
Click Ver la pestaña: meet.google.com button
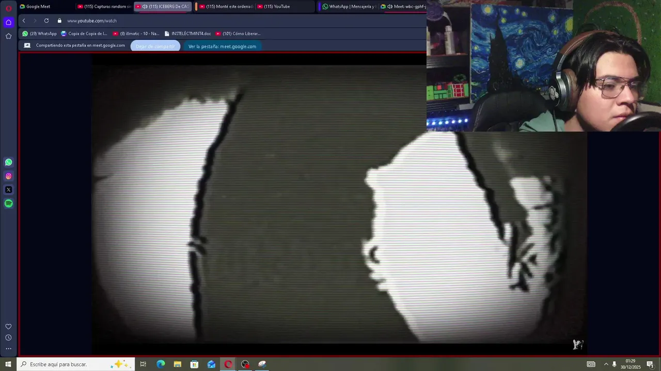222,46
